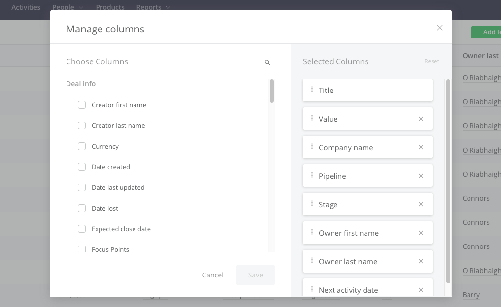Check the Creator first name checkbox

pyautogui.click(x=82, y=105)
